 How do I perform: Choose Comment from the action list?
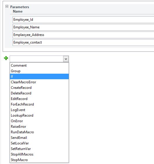[x=39, y=65]
